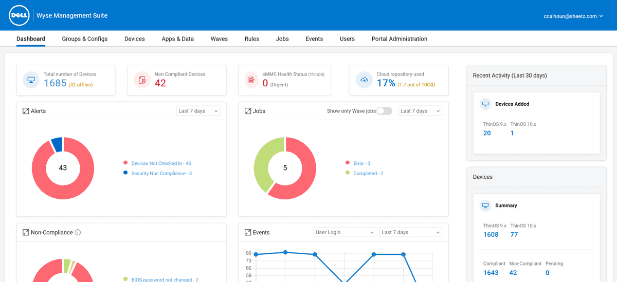Open the Jobs Last 7 days dropdown
The width and height of the screenshot is (617, 282).
pyautogui.click(x=420, y=111)
